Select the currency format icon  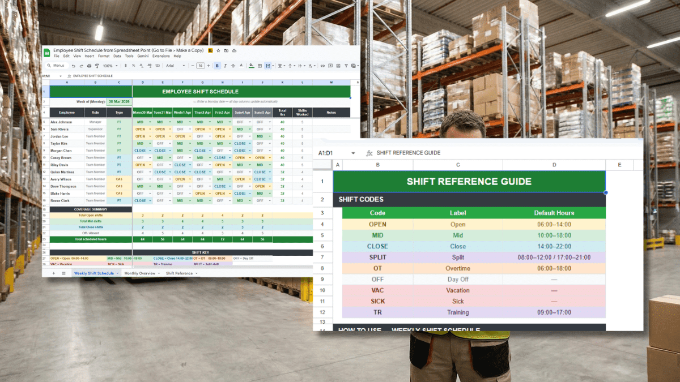point(125,66)
